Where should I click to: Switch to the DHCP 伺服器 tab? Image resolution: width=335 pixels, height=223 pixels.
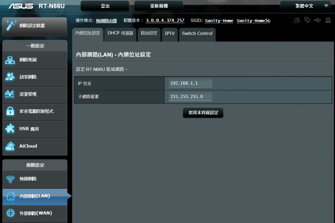click(121, 33)
